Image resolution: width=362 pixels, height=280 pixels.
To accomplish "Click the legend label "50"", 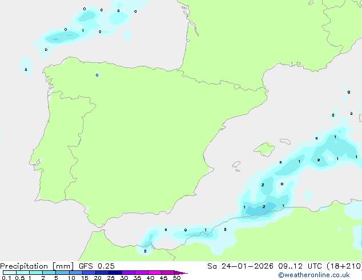I will coord(176,278).
